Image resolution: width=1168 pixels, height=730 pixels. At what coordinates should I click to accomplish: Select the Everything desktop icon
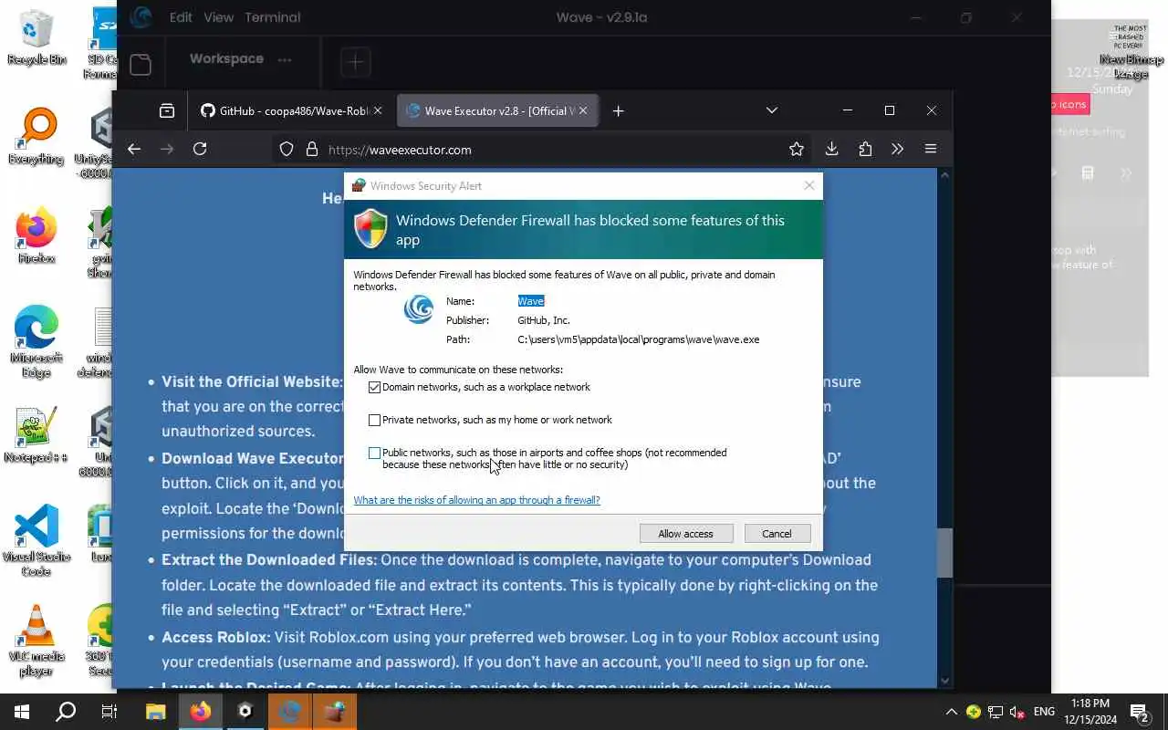36,137
